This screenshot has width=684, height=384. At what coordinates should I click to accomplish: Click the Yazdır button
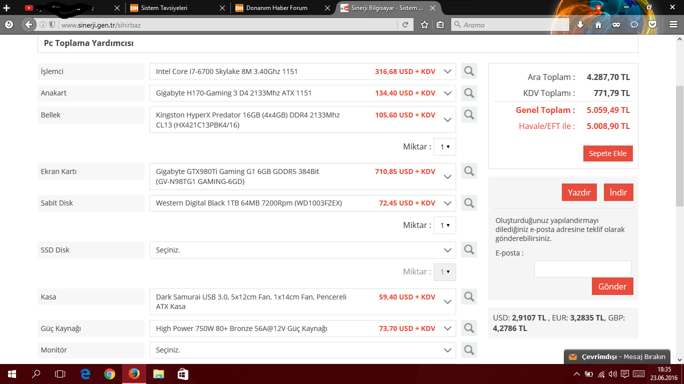point(579,192)
